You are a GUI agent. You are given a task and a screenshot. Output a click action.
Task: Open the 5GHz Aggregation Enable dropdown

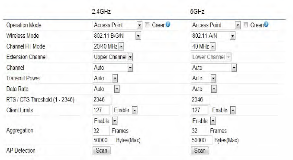[x=203, y=121]
